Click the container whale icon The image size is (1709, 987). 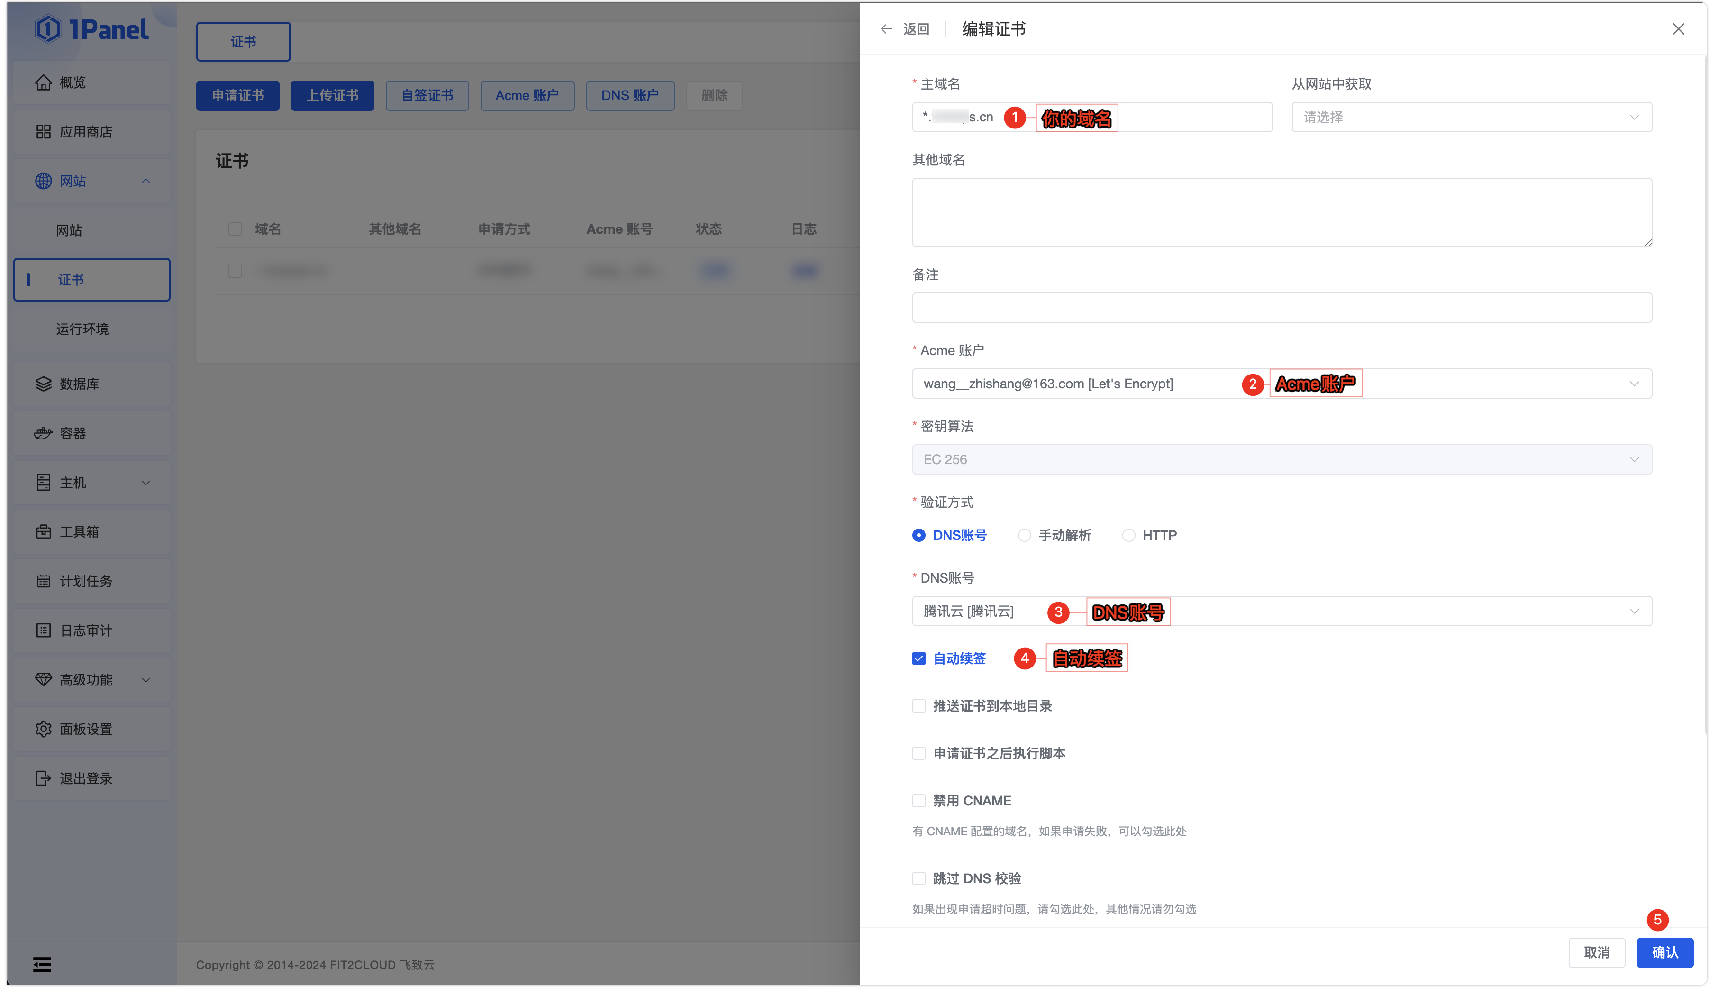[x=44, y=433]
